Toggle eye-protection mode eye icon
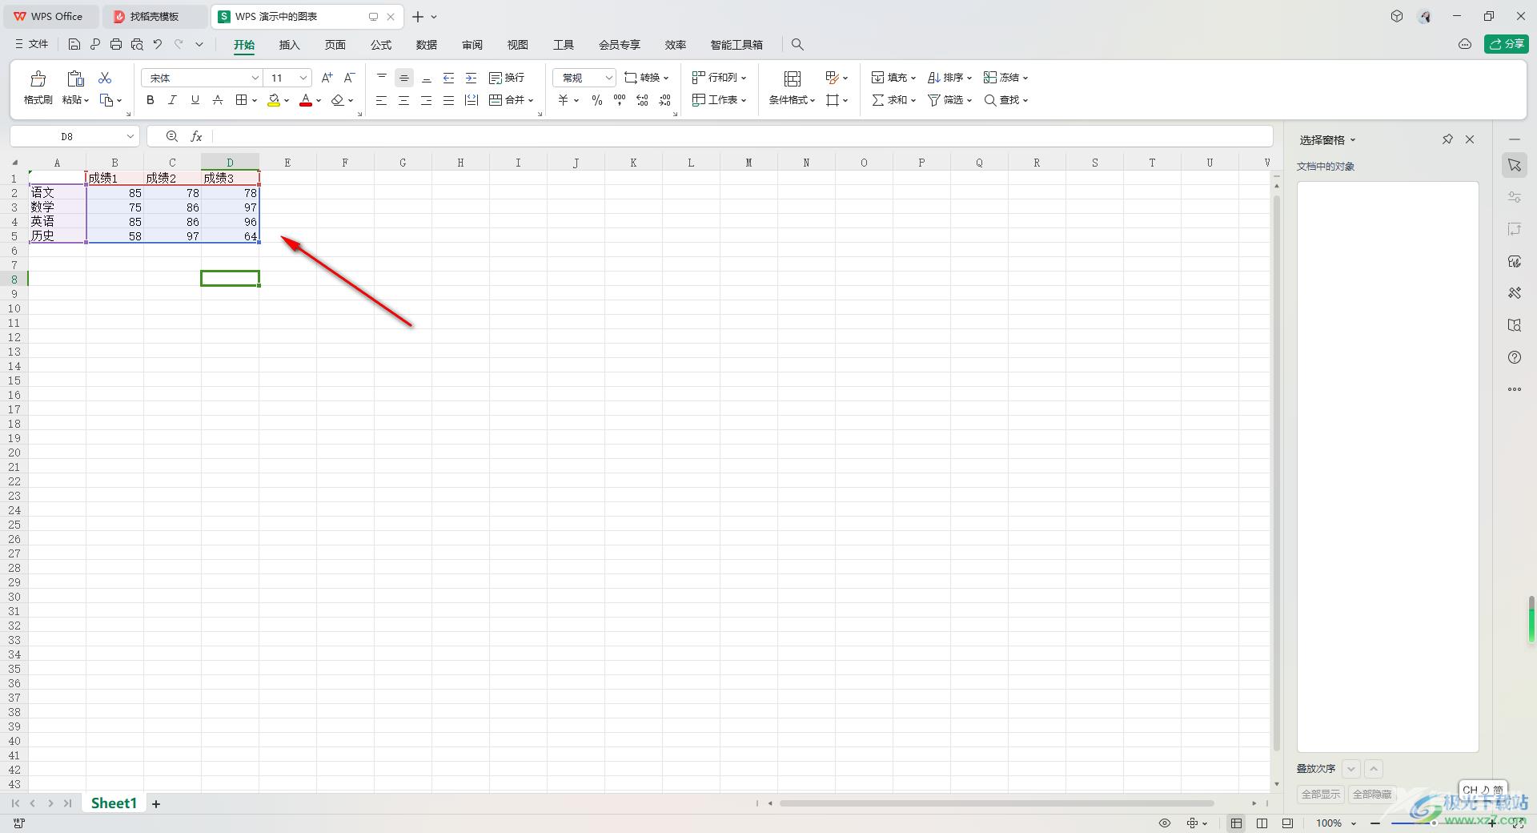The width and height of the screenshot is (1537, 833). pyautogui.click(x=1165, y=823)
